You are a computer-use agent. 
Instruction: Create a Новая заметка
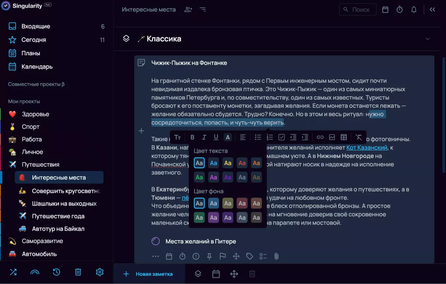coord(149,274)
